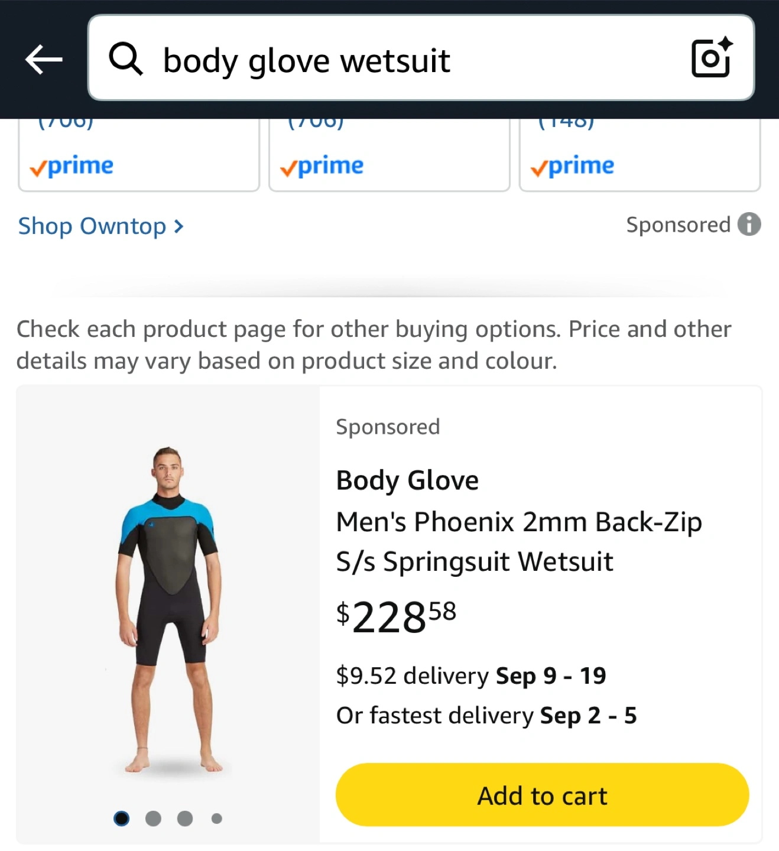Open Shop Owntop chevron link
The height and width of the screenshot is (851, 779).
tap(101, 226)
